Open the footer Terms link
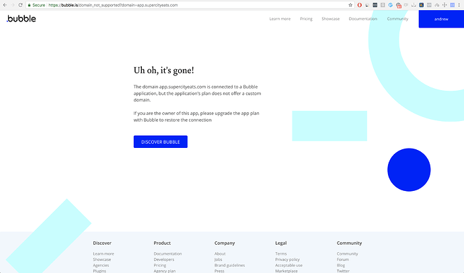Viewport: 464px width, 273px height. click(281, 253)
